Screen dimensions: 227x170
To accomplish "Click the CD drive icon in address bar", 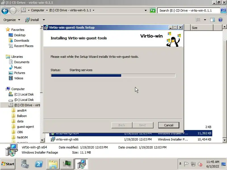I will [24, 10].
